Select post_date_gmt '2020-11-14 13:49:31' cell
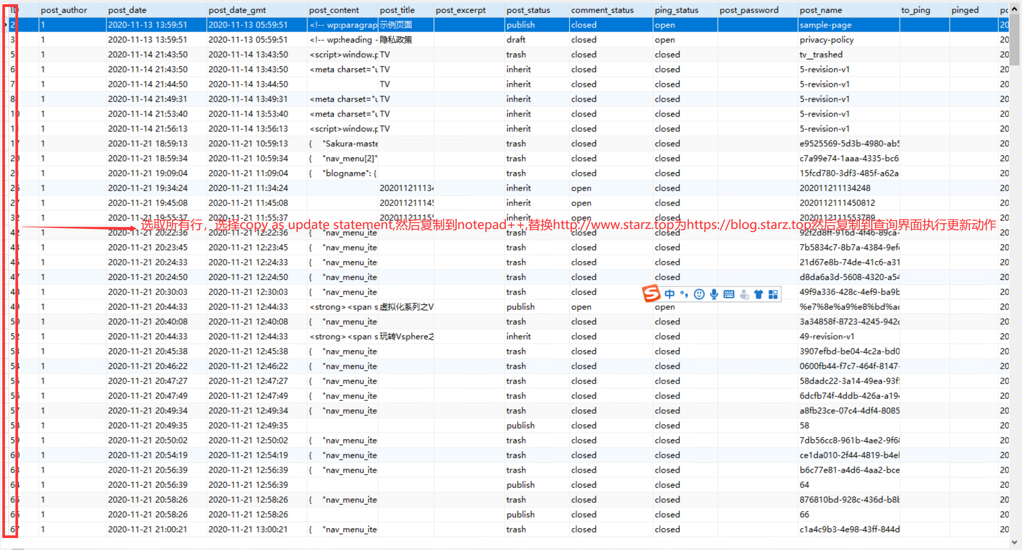Screen dimensions: 1022x550 point(257,99)
